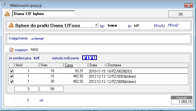196x111 pixels.
Task: Select the Stan cell showing 10
Action: pyautogui.click(x=51, y=76)
